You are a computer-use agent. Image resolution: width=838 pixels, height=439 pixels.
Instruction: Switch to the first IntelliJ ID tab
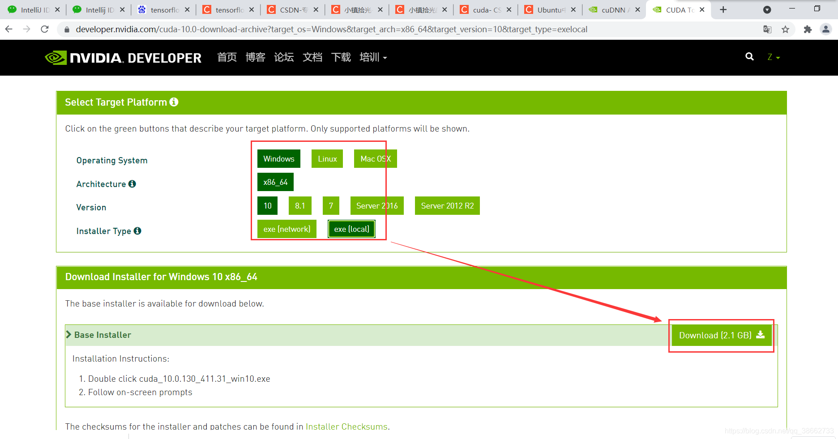[33, 10]
